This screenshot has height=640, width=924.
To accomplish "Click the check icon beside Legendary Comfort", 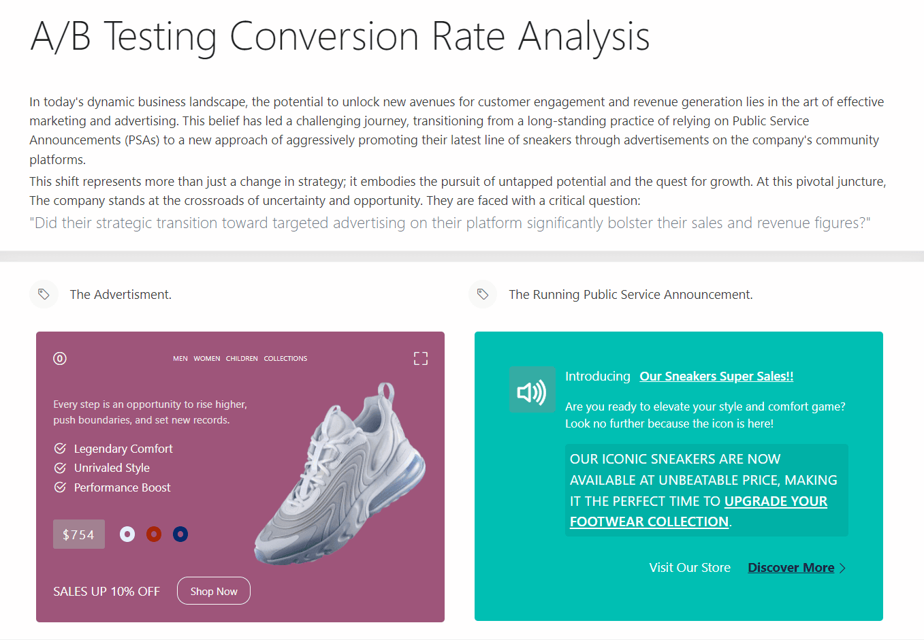I will coord(60,449).
